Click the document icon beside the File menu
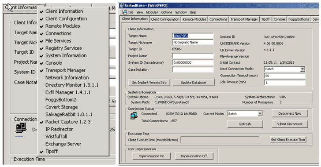The height and width of the screenshot is (167, 321). (125, 12)
